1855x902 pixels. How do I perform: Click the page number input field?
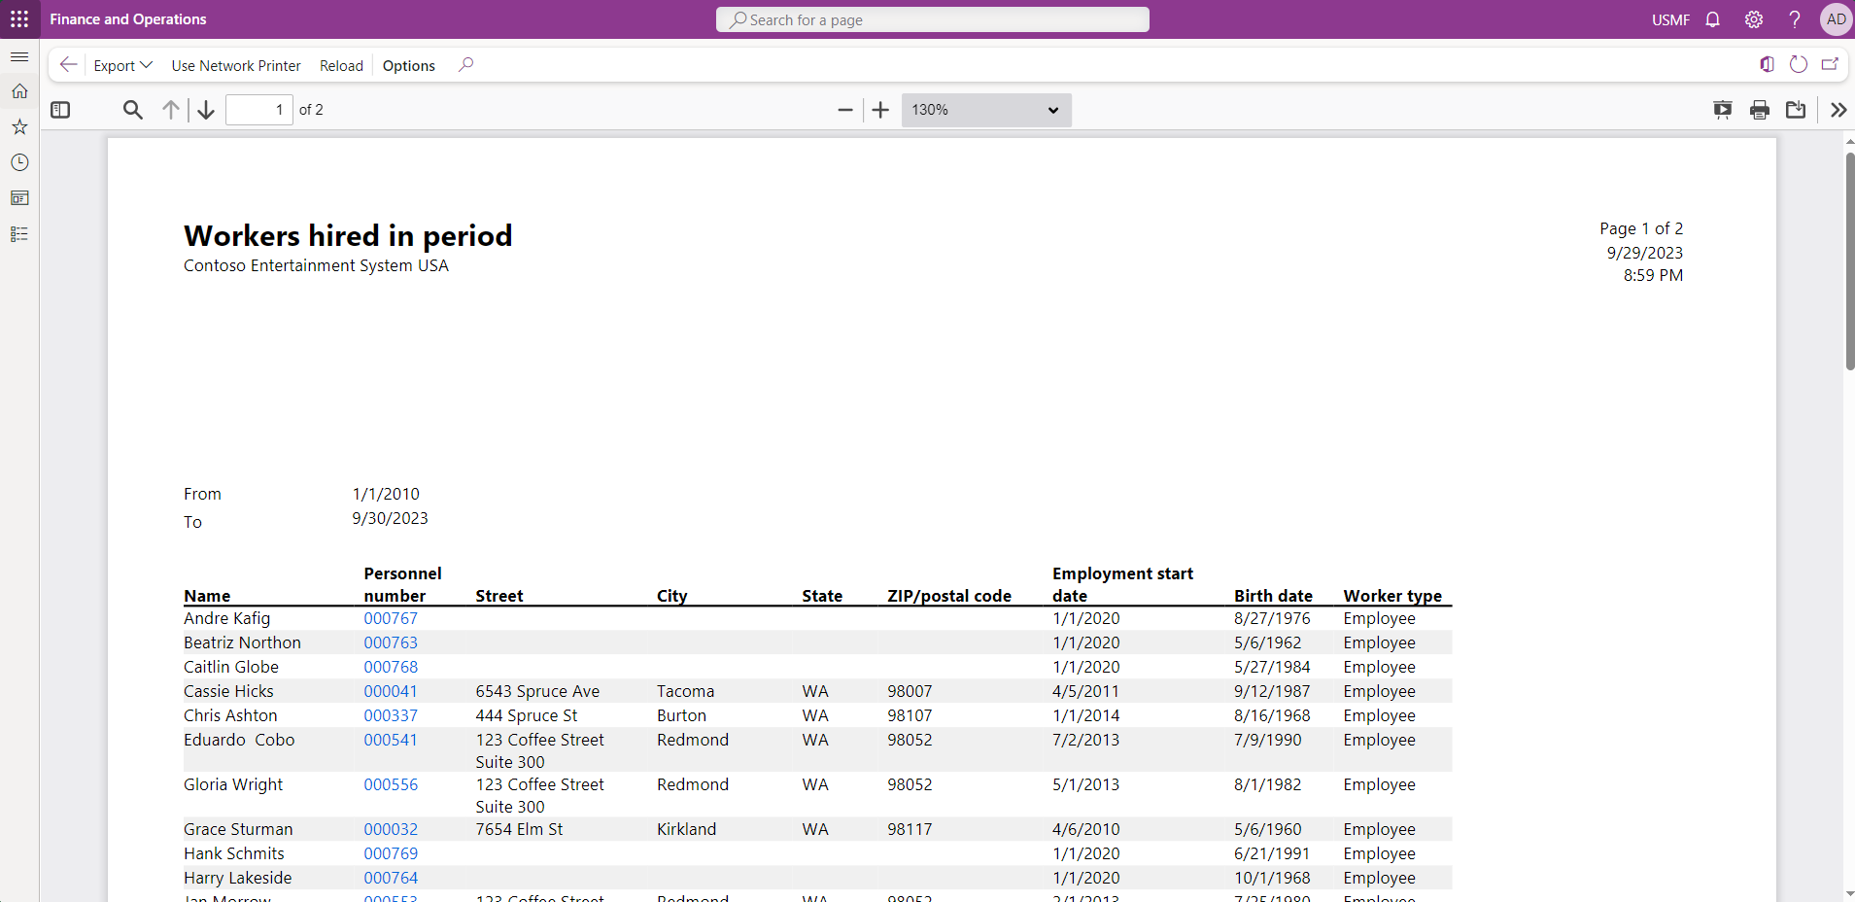258,110
